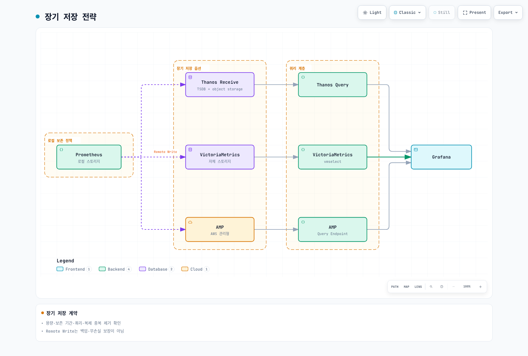Click the database icon on Thanos Receive node
This screenshot has width=528, height=356.
pos(190,77)
